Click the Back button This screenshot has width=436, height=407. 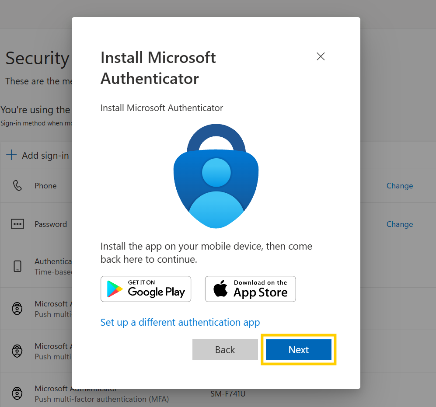pos(225,349)
